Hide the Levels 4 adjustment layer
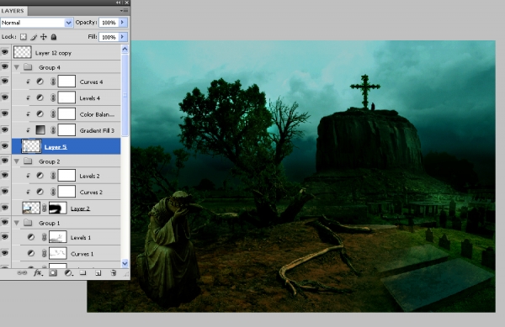505x327 pixels. coord(5,98)
